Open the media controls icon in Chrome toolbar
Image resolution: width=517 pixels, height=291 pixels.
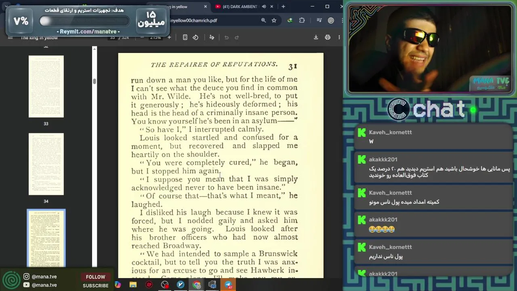click(x=319, y=20)
